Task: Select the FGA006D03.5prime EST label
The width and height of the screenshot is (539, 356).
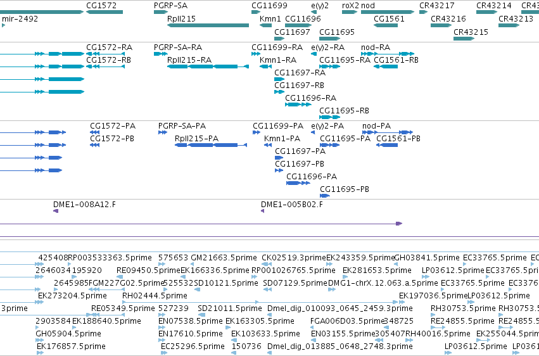Action: [x=347, y=321]
